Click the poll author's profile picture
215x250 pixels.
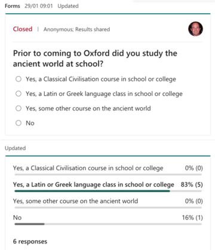tap(195, 29)
